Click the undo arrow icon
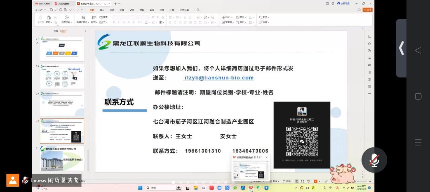Screen dimensions: 430x192 click(x=70, y=10)
